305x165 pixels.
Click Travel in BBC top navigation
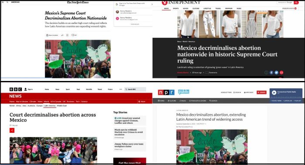point(100,89)
